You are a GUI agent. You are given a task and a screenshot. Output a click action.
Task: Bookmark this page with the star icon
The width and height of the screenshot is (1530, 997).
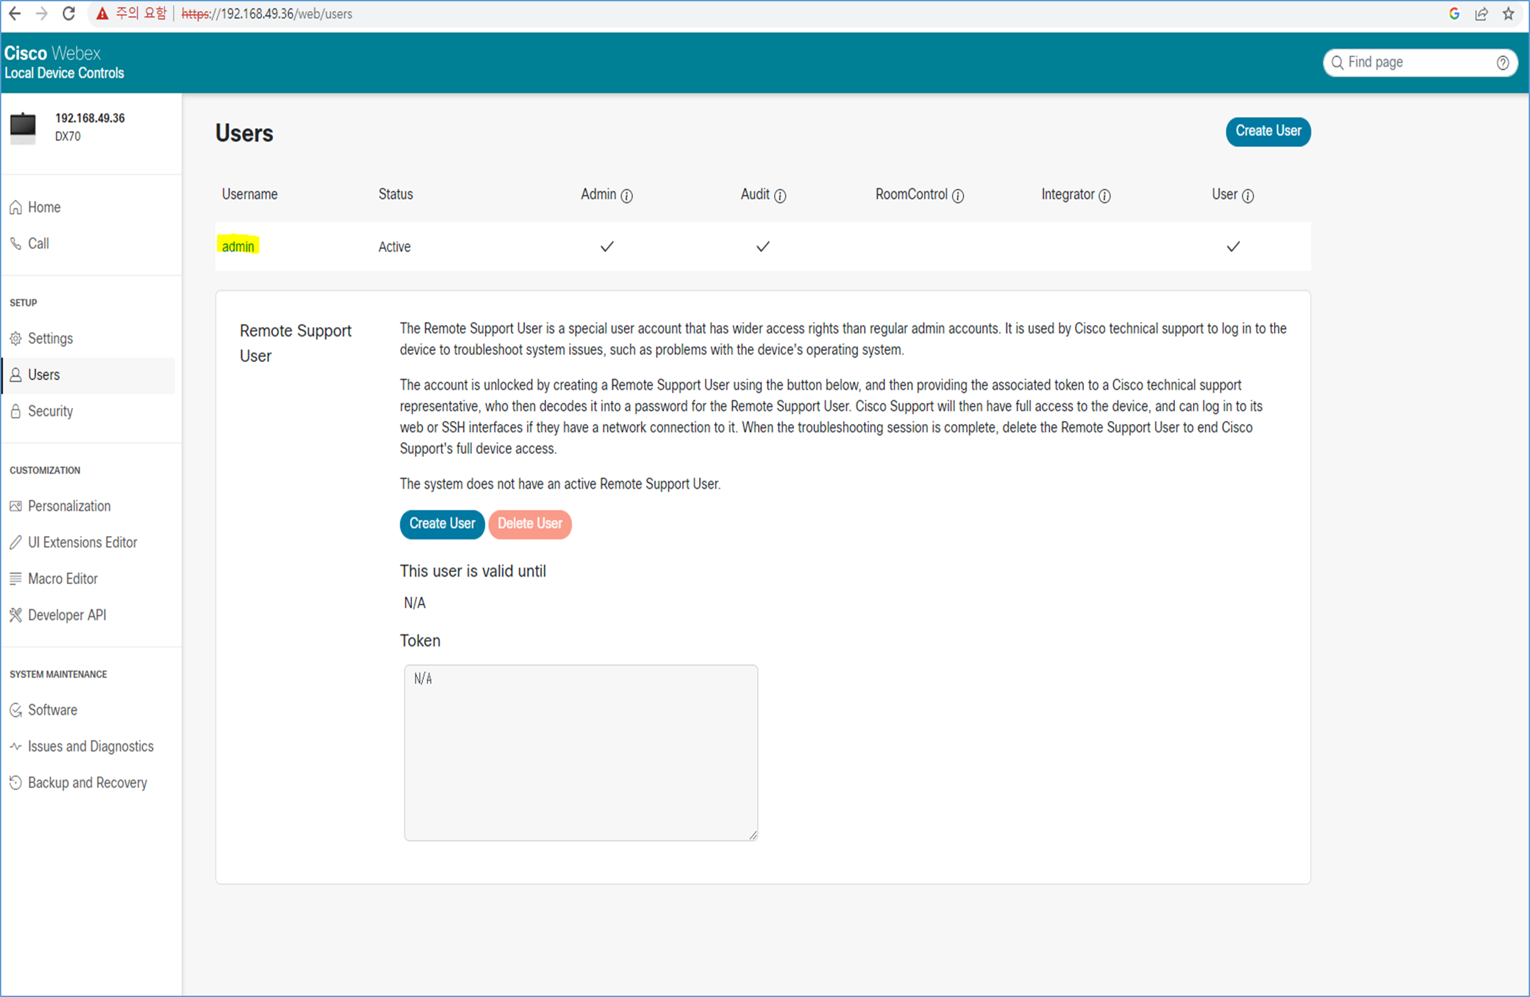point(1509,14)
